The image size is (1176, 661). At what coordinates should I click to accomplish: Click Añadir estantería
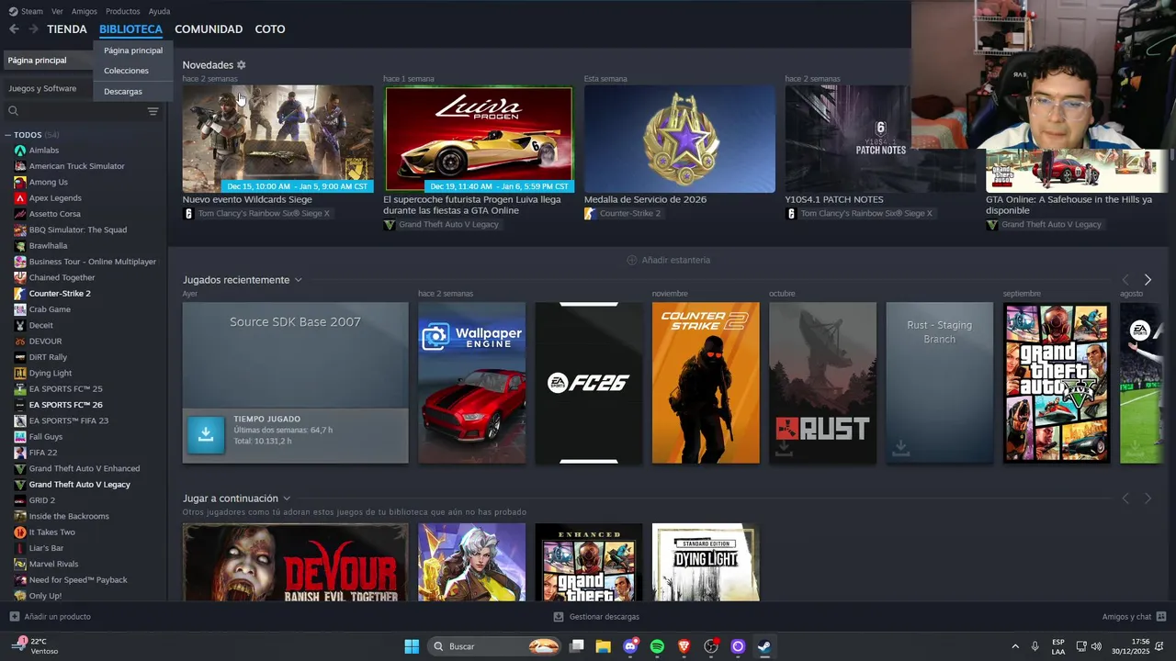(x=676, y=260)
